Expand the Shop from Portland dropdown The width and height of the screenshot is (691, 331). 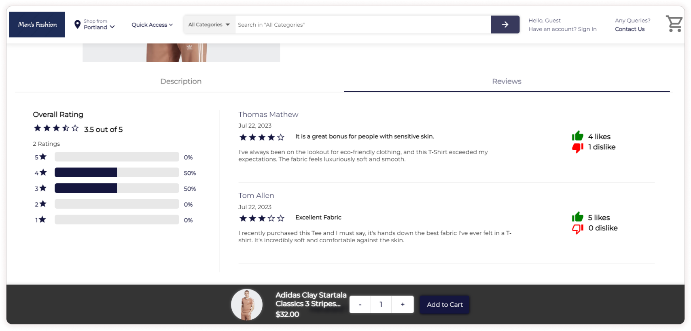(99, 25)
